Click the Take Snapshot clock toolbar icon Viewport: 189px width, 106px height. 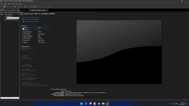point(19,6)
